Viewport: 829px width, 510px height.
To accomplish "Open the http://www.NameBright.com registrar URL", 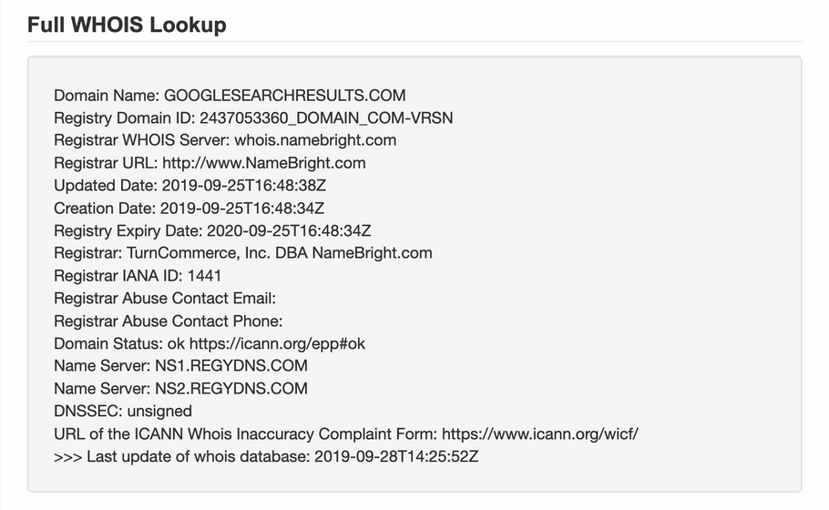I will tap(264, 163).
